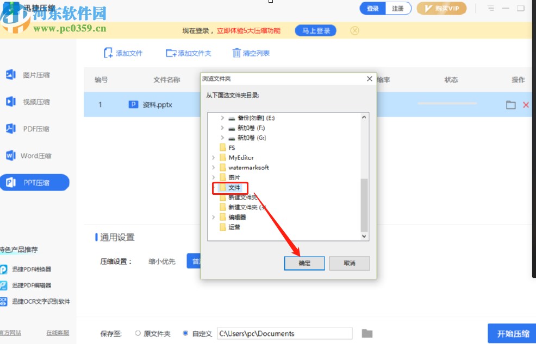Click the 添加文件 add-file icon
The height and width of the screenshot is (344, 536).
[x=109, y=53]
